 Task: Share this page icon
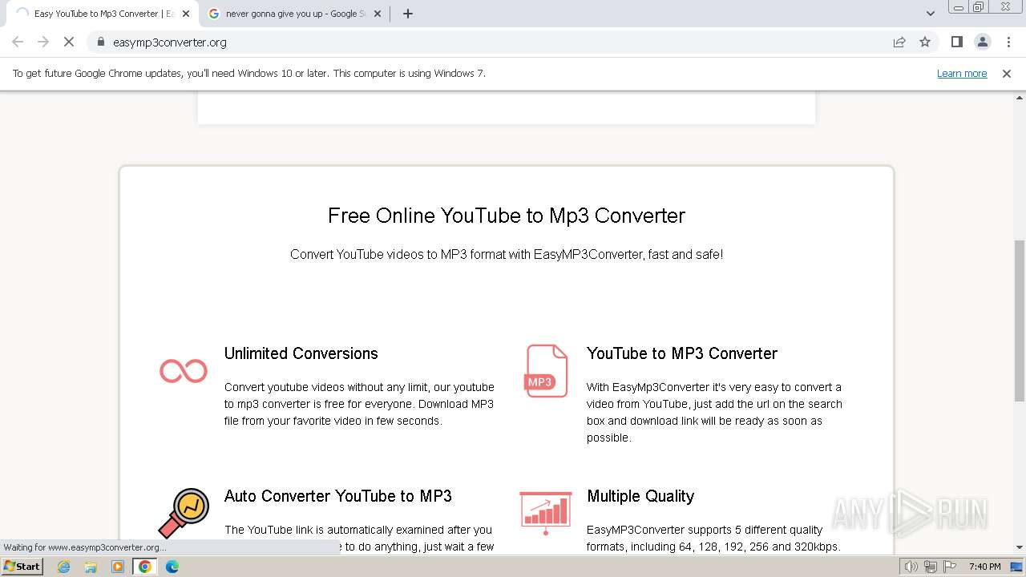[899, 42]
